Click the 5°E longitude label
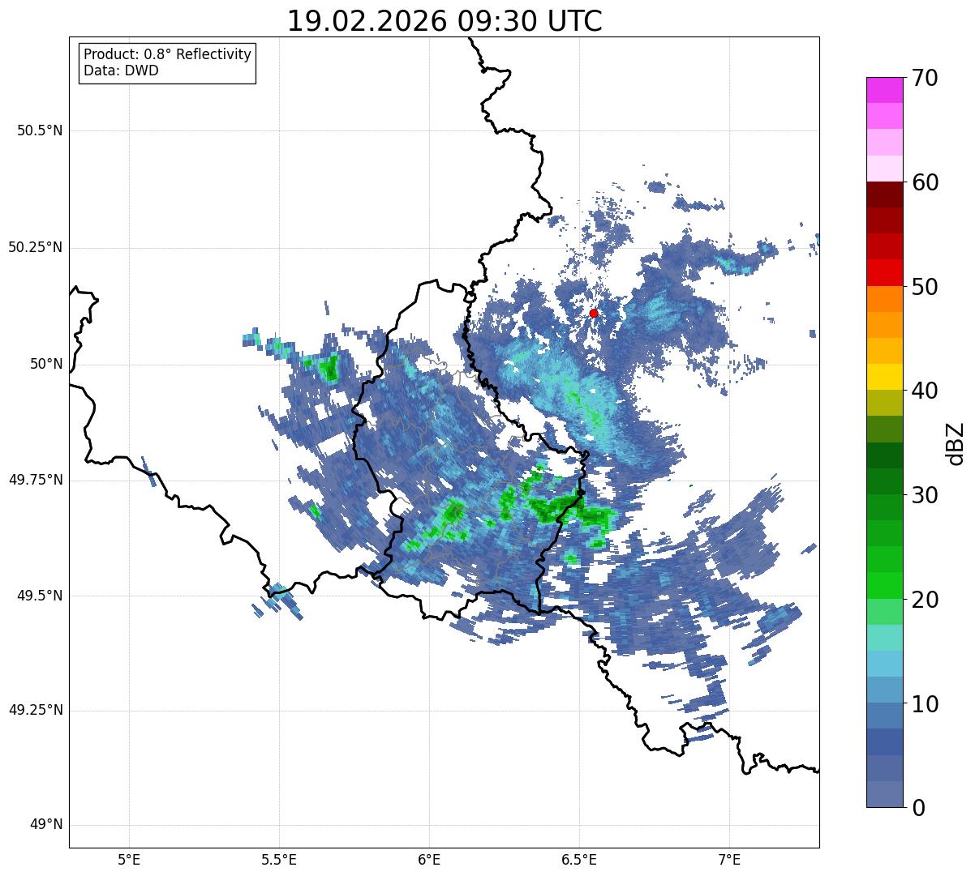The image size is (975, 876). (x=129, y=859)
